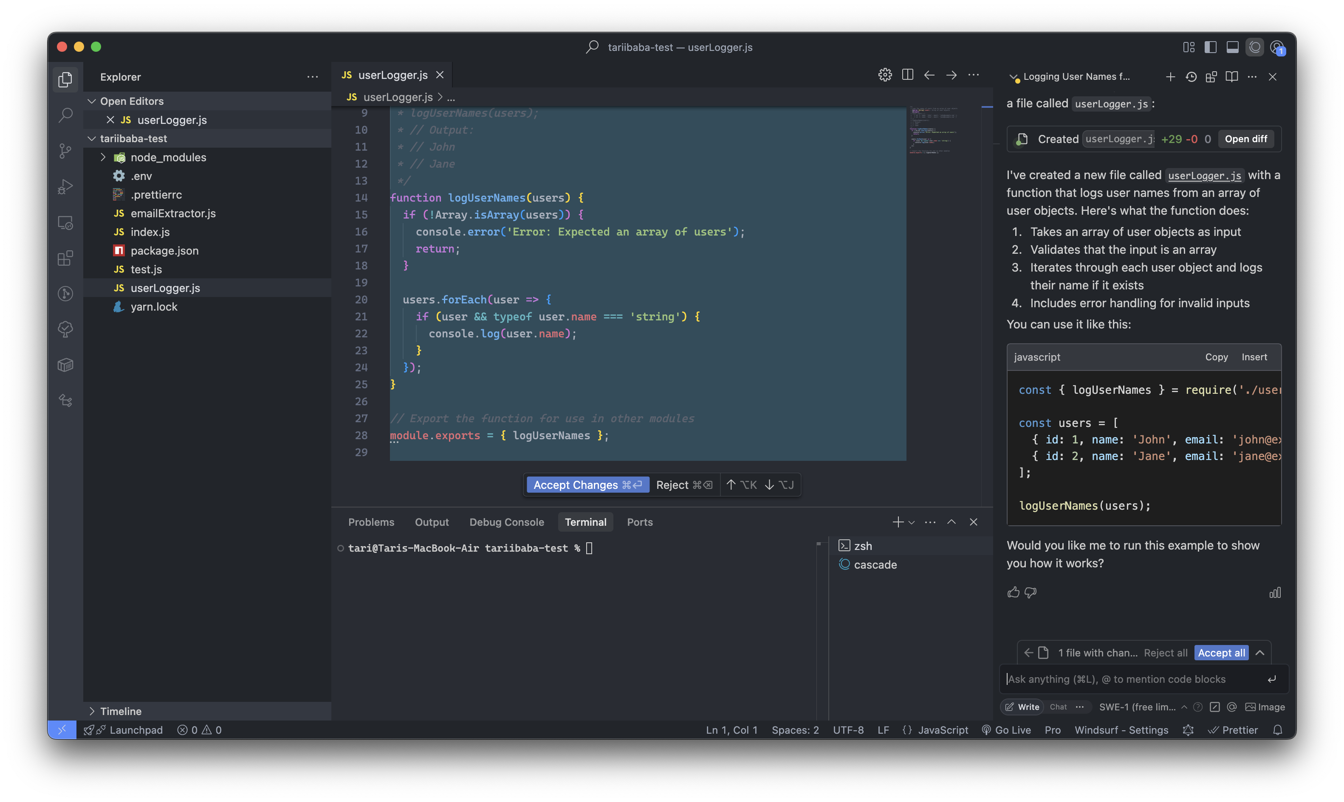Open the Extensions view in activity bar
This screenshot has width=1344, height=802.
tap(65, 258)
